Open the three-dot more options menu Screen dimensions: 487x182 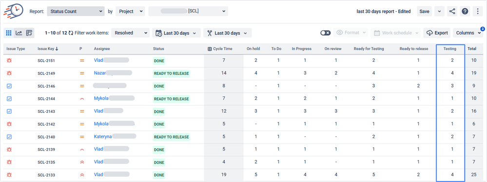pos(478,12)
